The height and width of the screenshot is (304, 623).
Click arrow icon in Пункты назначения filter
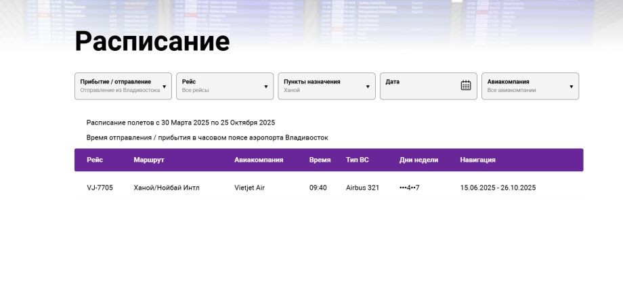tap(368, 87)
